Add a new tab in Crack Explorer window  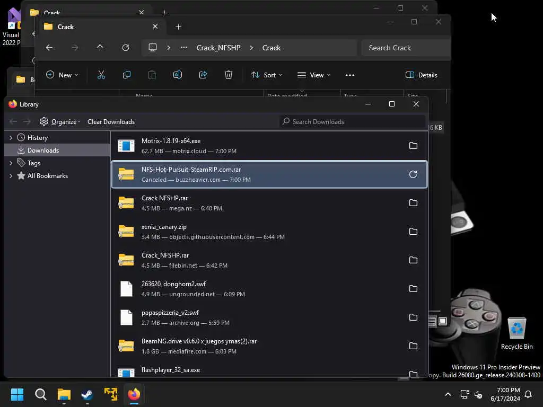click(x=178, y=27)
